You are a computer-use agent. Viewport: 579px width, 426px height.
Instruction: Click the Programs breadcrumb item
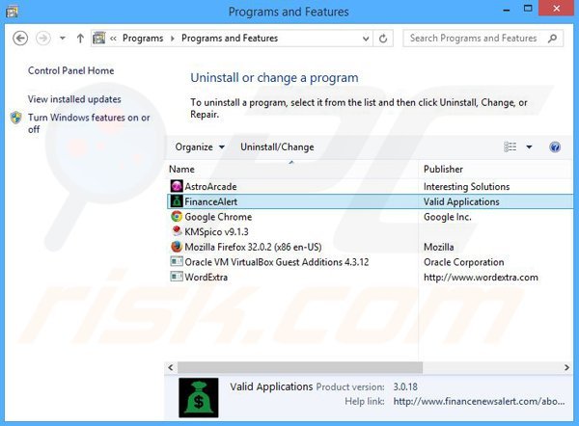(x=143, y=38)
